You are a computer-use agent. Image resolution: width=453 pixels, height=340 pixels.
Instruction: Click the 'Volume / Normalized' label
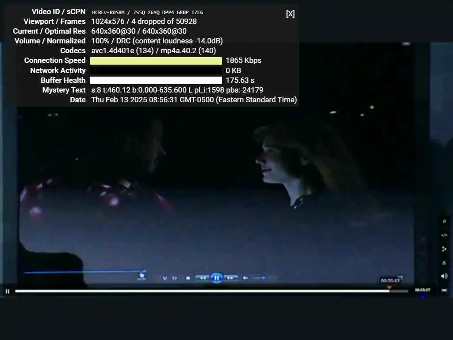[x=50, y=41]
